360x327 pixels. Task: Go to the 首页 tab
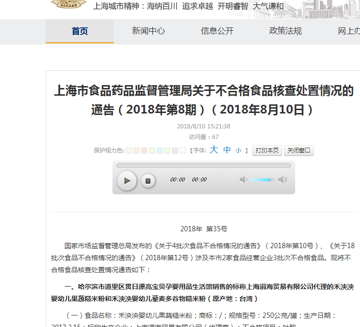pos(80,31)
